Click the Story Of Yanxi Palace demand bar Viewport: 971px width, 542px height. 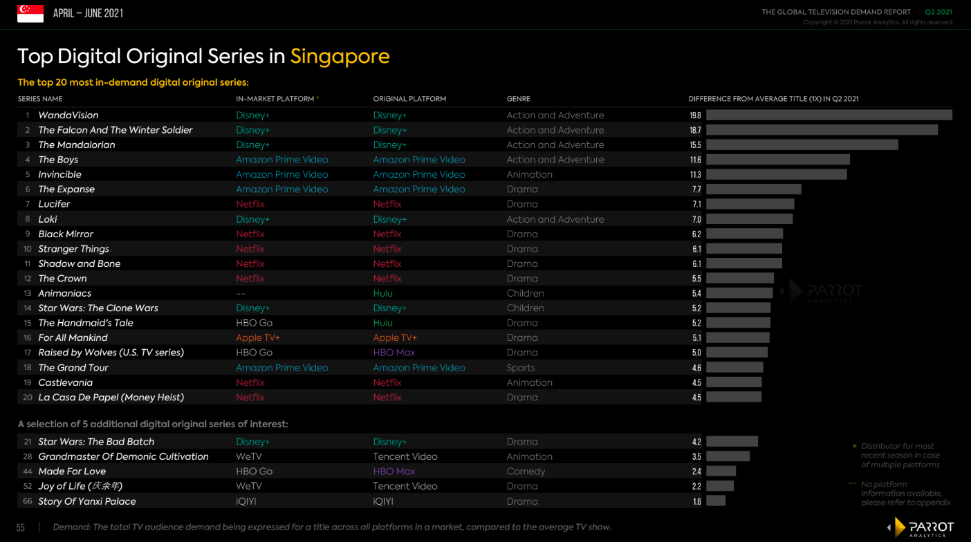tap(716, 501)
